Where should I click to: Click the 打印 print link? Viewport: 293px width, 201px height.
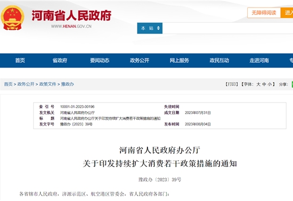(x=232, y=84)
